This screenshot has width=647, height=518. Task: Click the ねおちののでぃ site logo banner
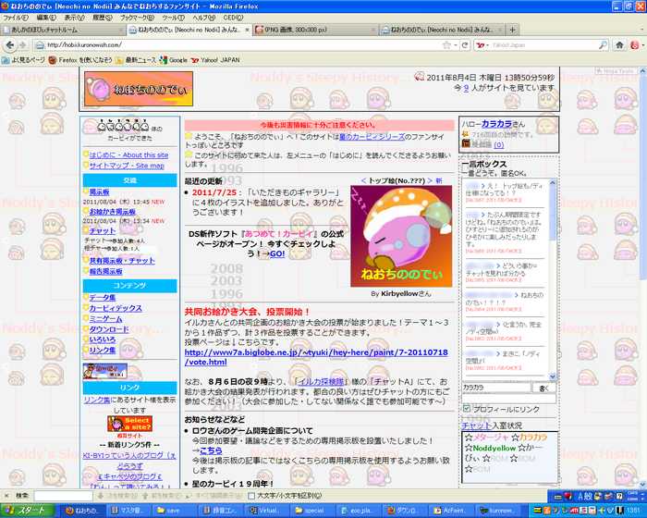coord(139,89)
